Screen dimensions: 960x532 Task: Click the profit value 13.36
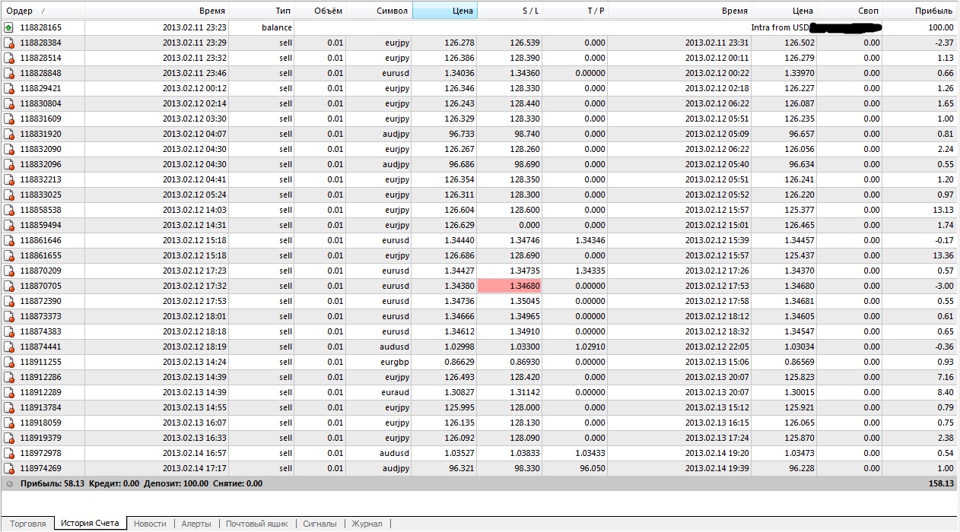coord(943,255)
